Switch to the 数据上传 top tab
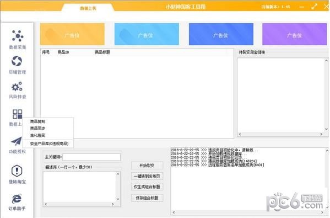330x218 pixels. pyautogui.click(x=88, y=8)
